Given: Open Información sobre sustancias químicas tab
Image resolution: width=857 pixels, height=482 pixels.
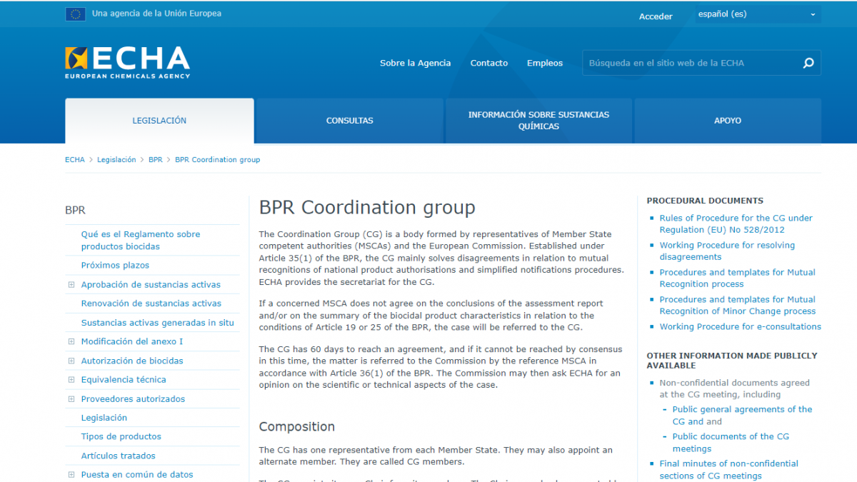Looking at the screenshot, I should click(538, 121).
